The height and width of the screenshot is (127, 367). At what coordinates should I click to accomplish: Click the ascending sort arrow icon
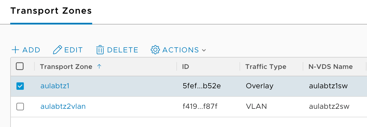(99, 67)
